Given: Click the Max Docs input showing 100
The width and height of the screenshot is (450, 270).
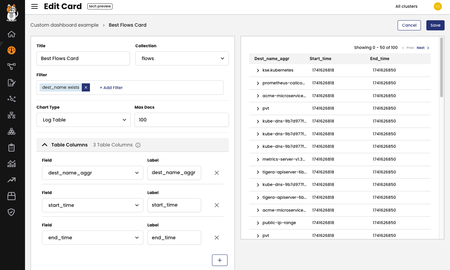Looking at the screenshot, I should click(x=182, y=120).
